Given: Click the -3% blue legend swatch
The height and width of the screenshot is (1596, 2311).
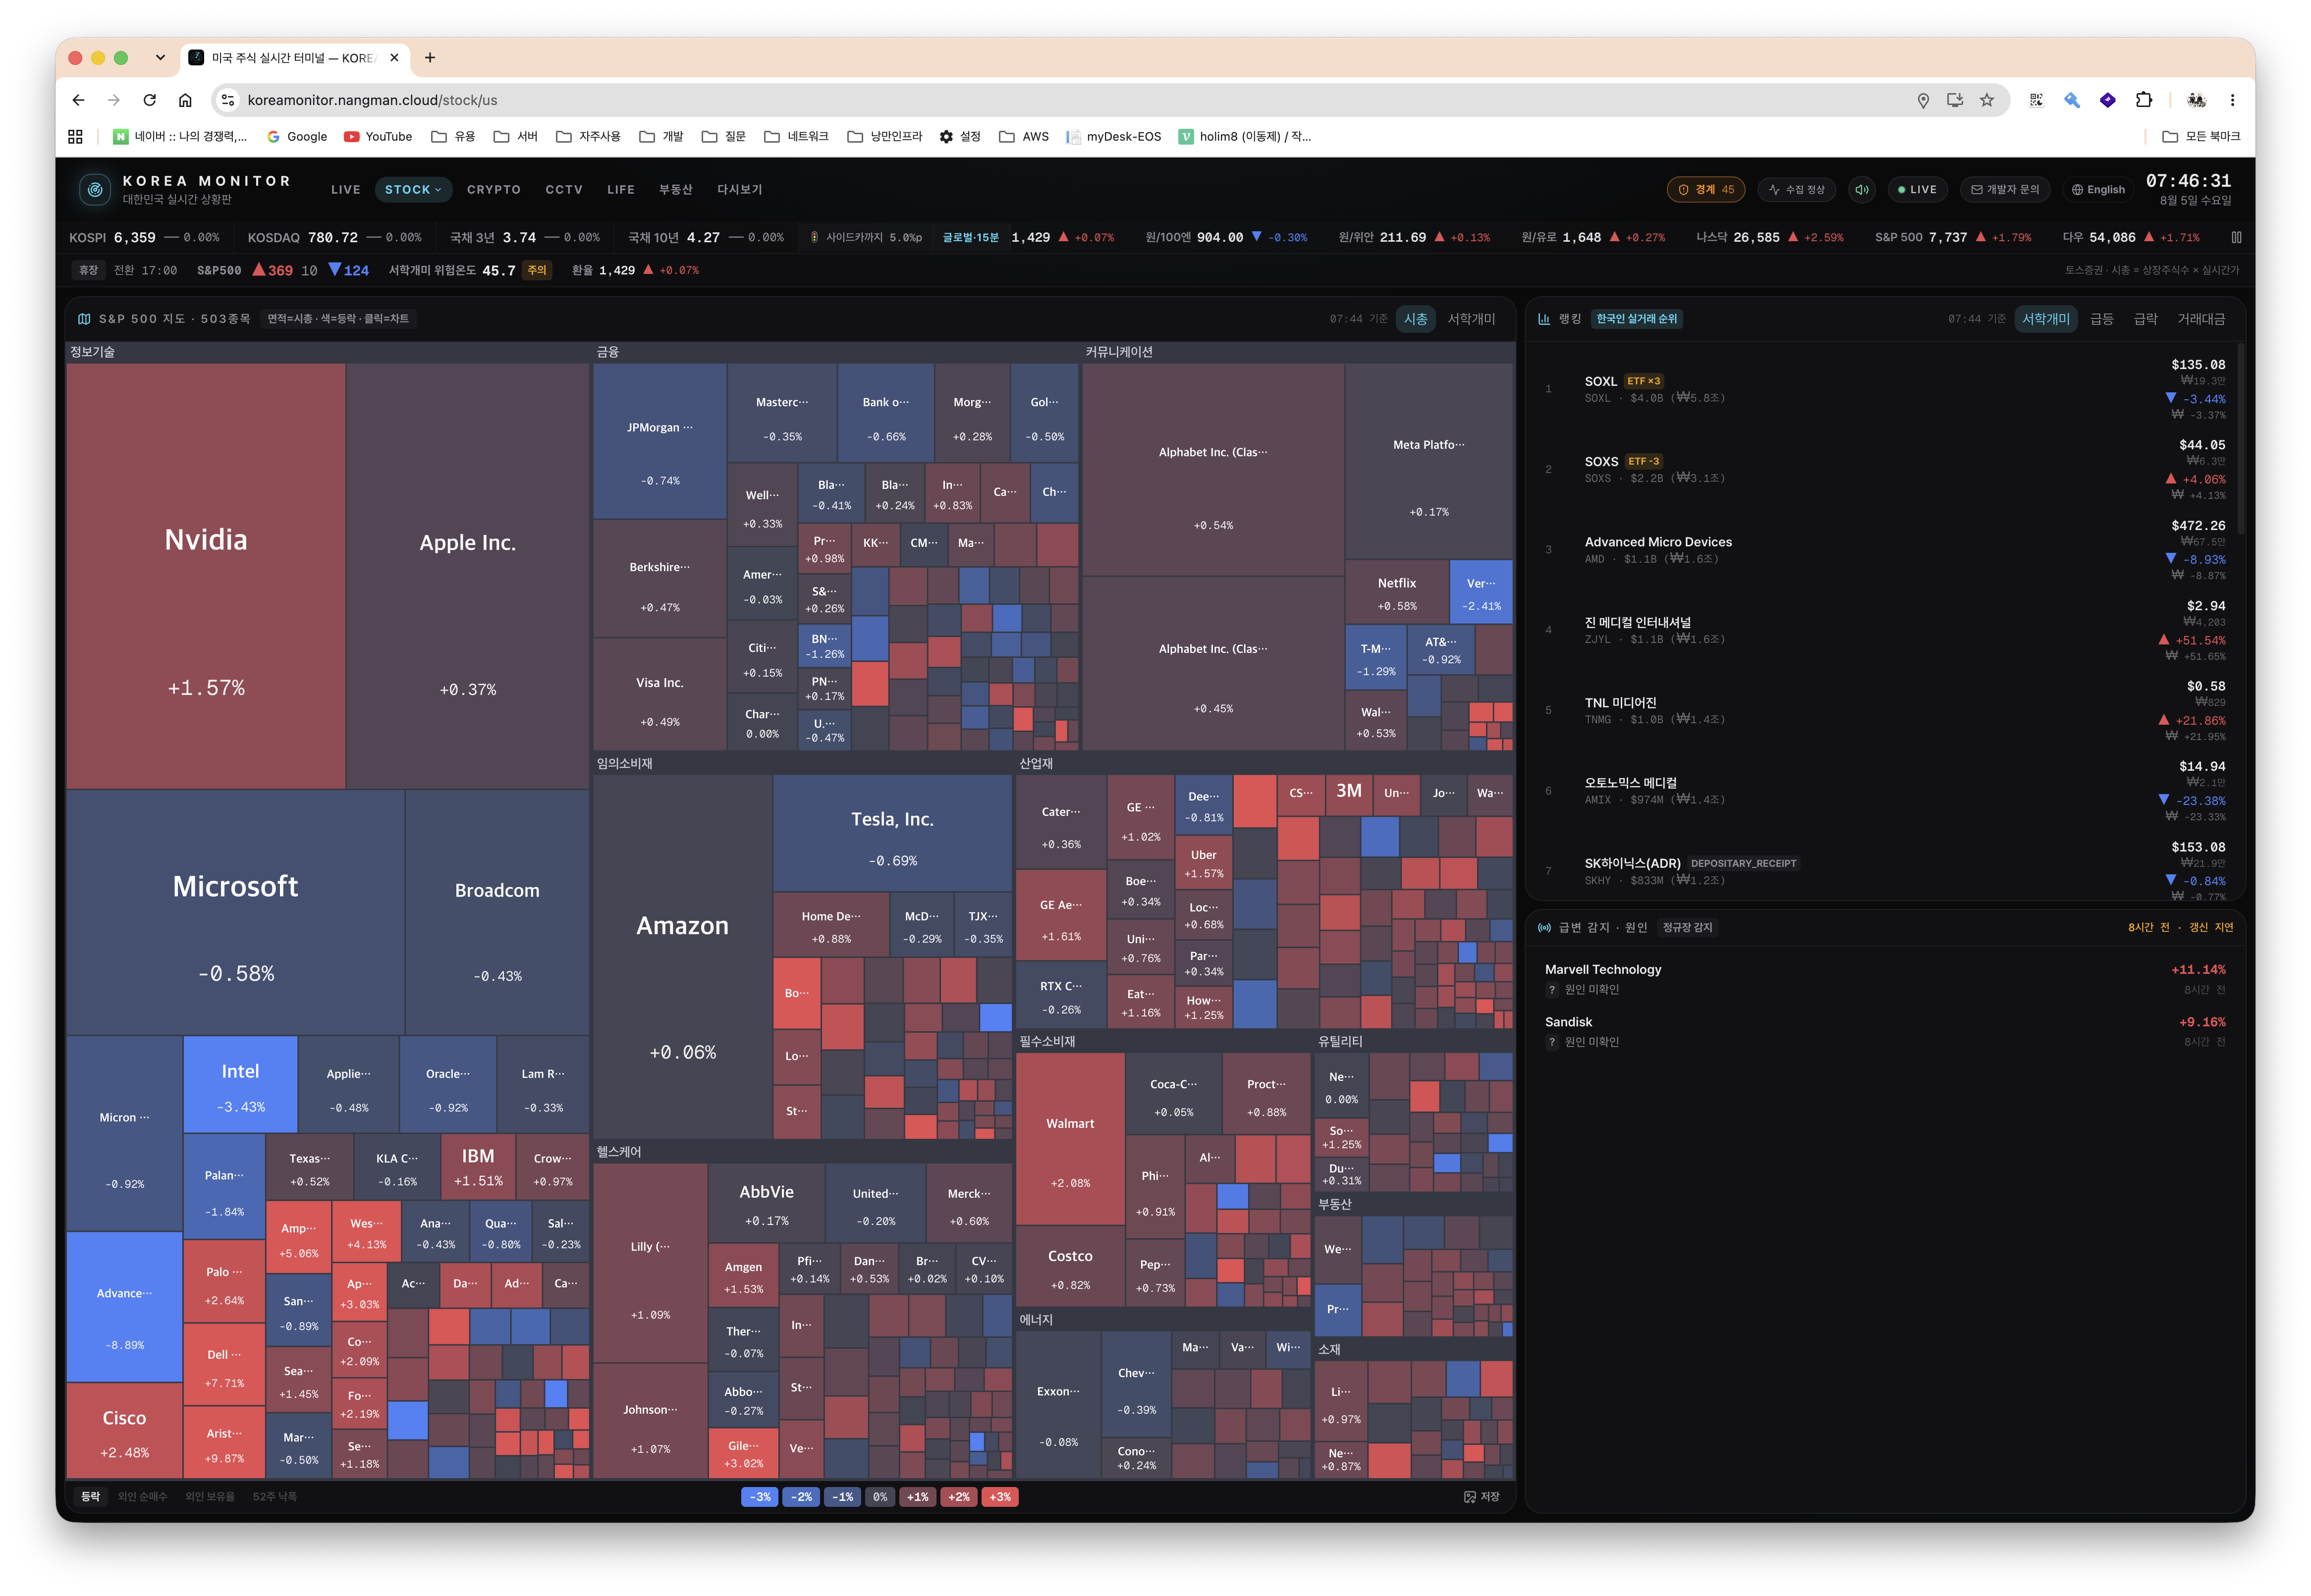Looking at the screenshot, I should pyautogui.click(x=760, y=1497).
